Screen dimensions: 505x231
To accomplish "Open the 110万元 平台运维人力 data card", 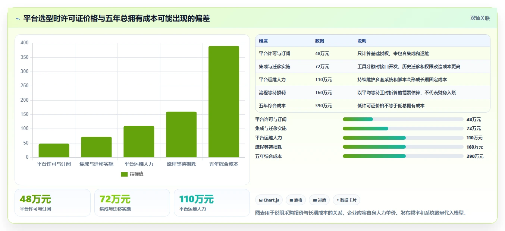I will tap(212, 203).
